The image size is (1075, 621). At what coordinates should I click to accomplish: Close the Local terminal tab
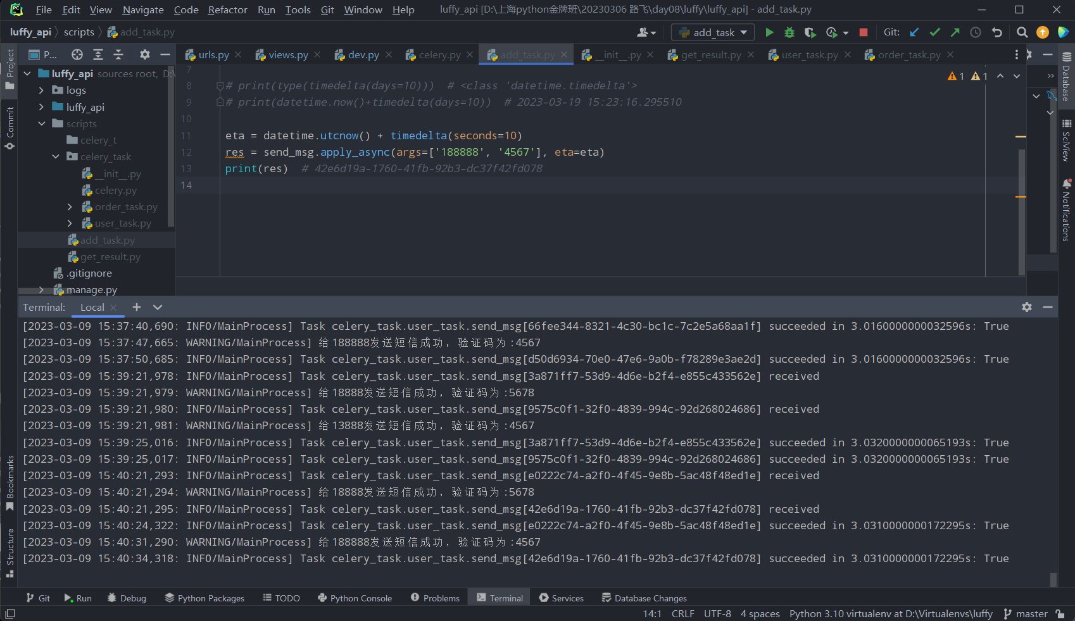pyautogui.click(x=113, y=307)
